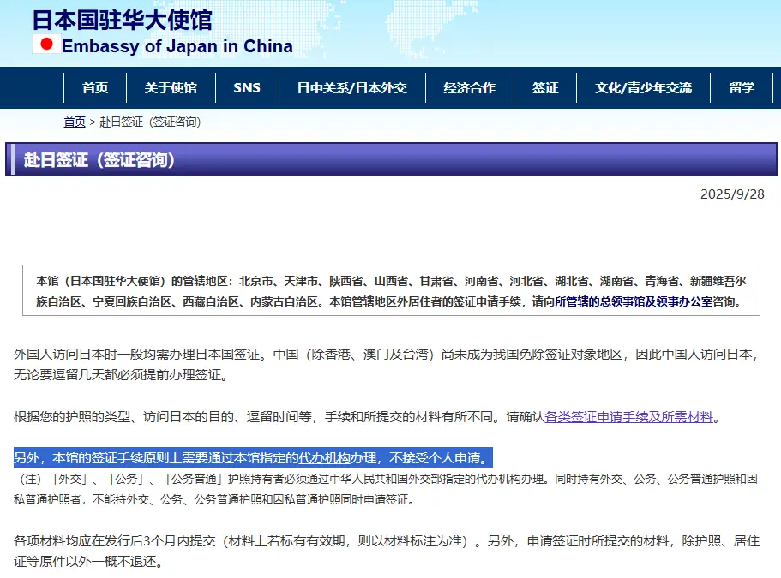Viewport: 781px width, 578px height.
Task: Click the （注）passport note paragraph
Action: click(x=386, y=488)
